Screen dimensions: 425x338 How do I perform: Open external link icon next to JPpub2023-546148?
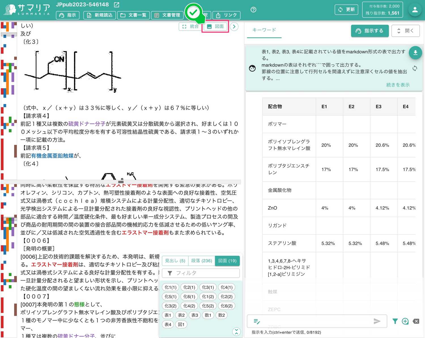[x=116, y=5]
